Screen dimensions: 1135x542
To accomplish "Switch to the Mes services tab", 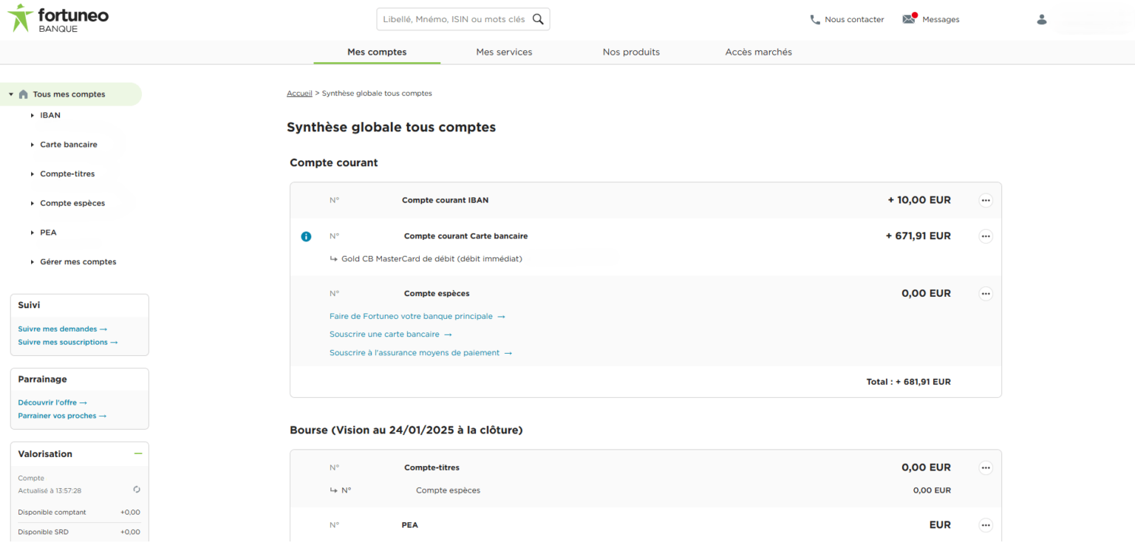I will [x=504, y=52].
